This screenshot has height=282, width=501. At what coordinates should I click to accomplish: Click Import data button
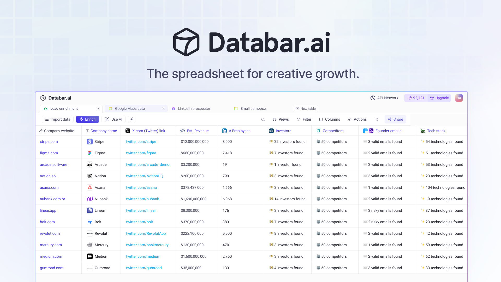click(57, 119)
